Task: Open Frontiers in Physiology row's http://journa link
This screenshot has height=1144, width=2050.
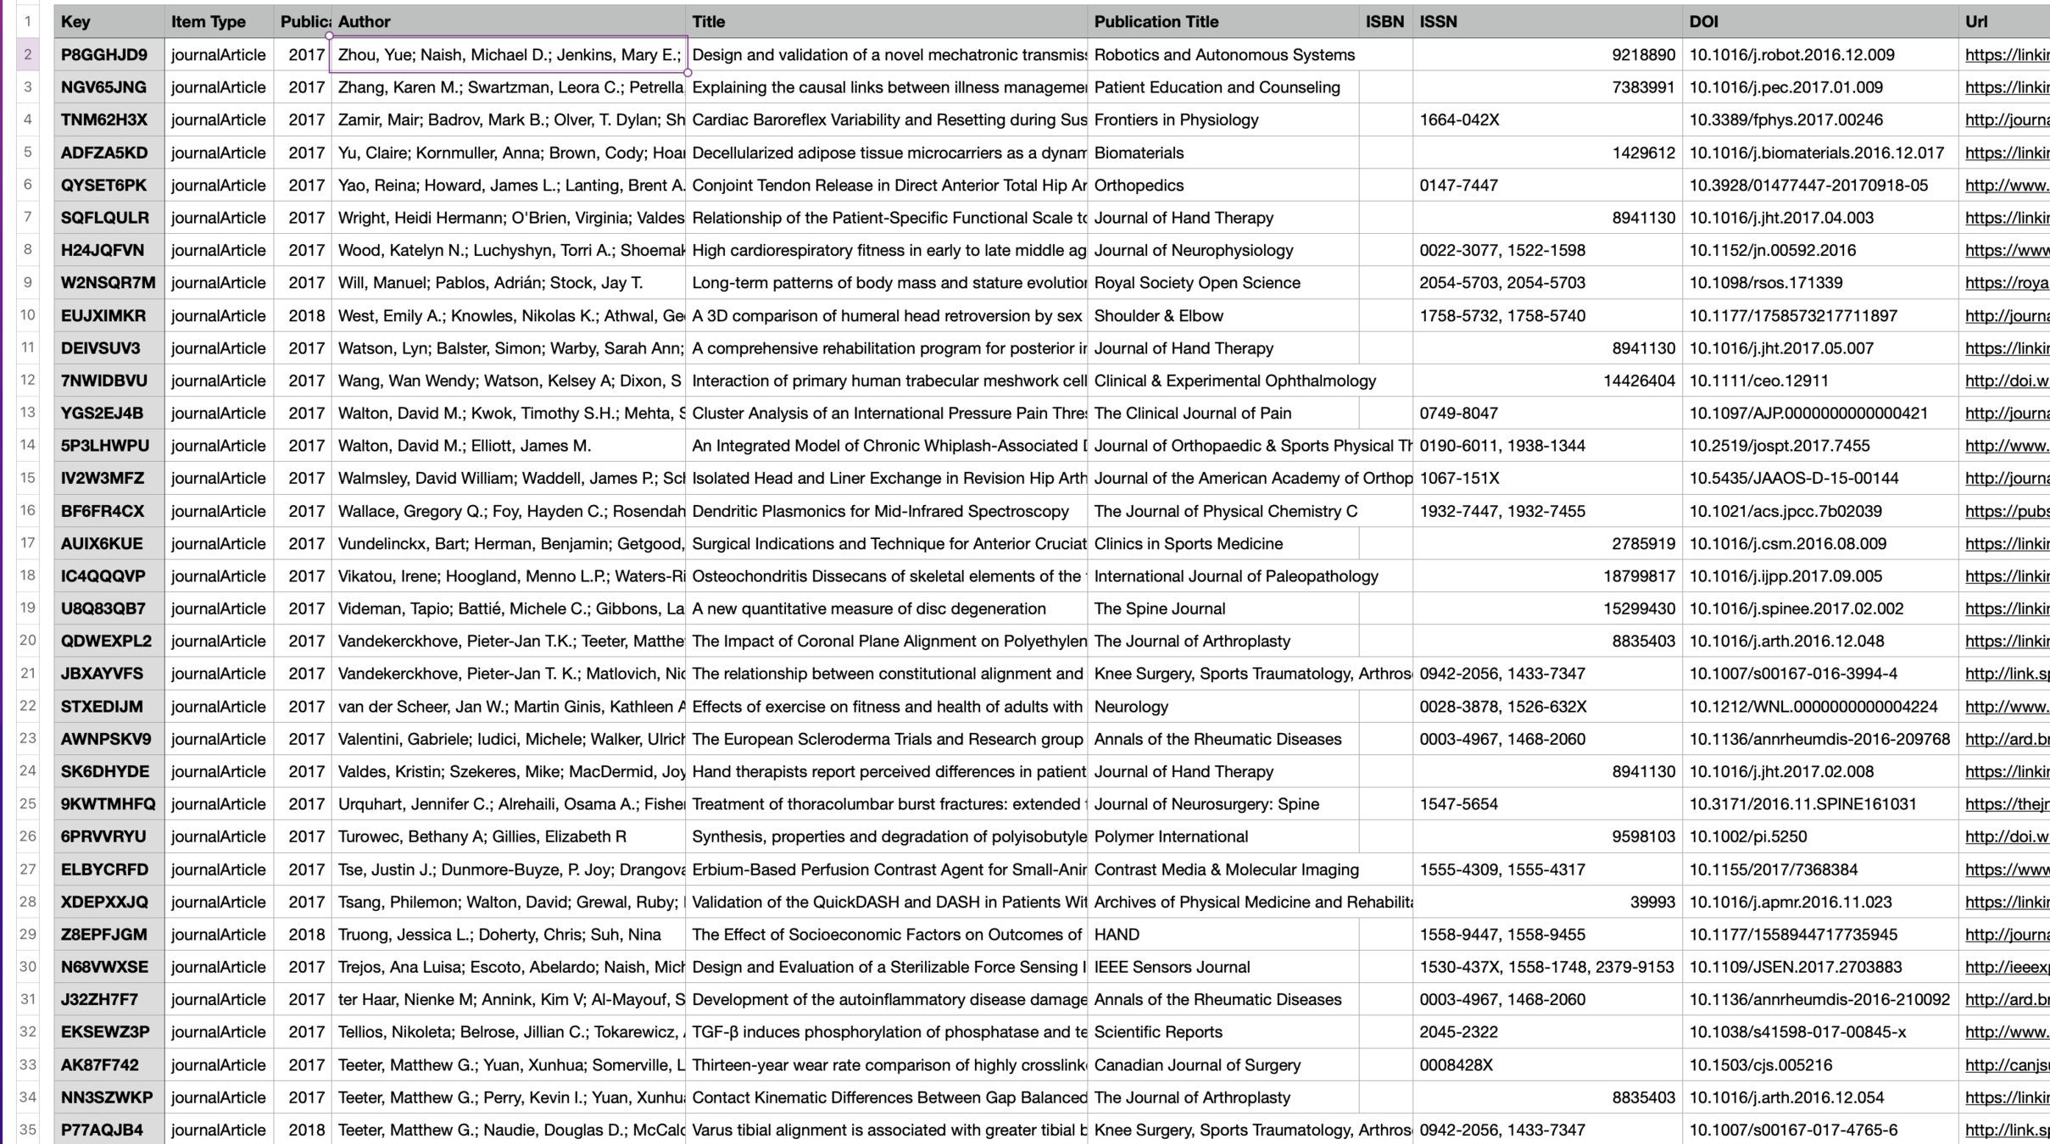Action: (2006, 120)
